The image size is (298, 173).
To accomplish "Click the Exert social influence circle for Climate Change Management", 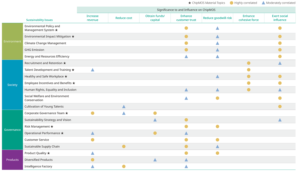I will tap(280, 43).
